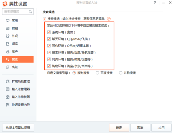Click the search magnifier icon in settings search box
172x133 pixels.
click(31, 12)
